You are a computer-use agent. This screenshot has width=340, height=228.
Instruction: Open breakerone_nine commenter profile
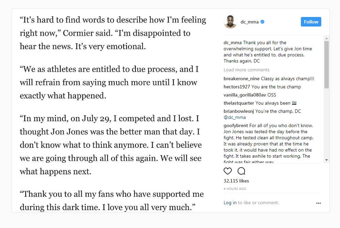pyautogui.click(x=241, y=78)
